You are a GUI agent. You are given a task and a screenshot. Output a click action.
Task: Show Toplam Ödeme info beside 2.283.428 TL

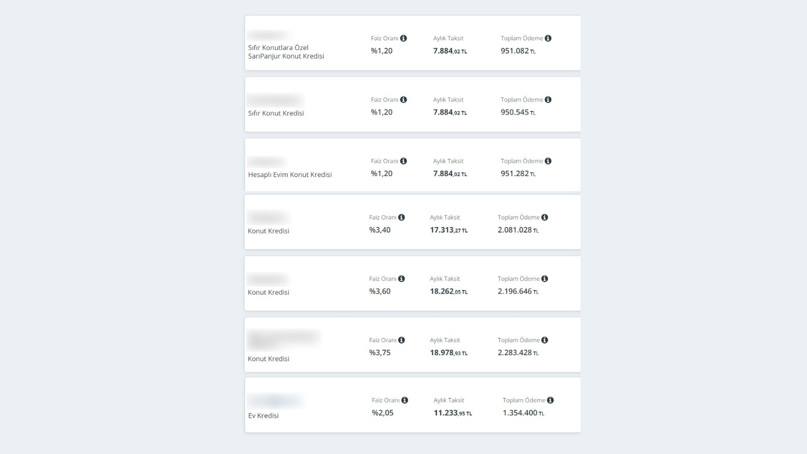[x=545, y=340]
